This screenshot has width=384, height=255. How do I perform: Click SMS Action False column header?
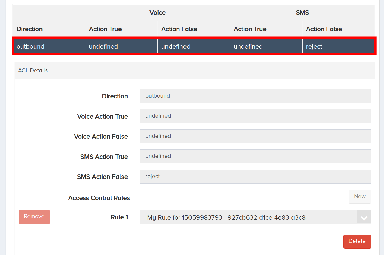324,29
